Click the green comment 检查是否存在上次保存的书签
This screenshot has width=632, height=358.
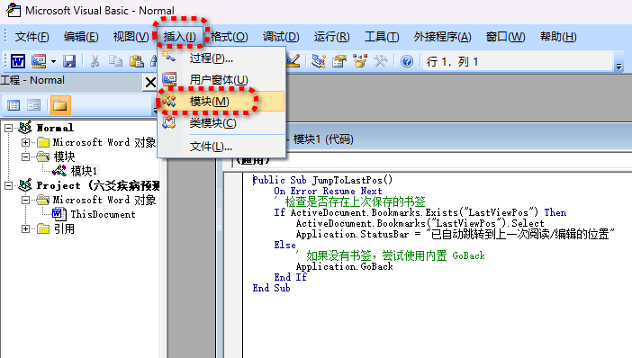pos(350,201)
